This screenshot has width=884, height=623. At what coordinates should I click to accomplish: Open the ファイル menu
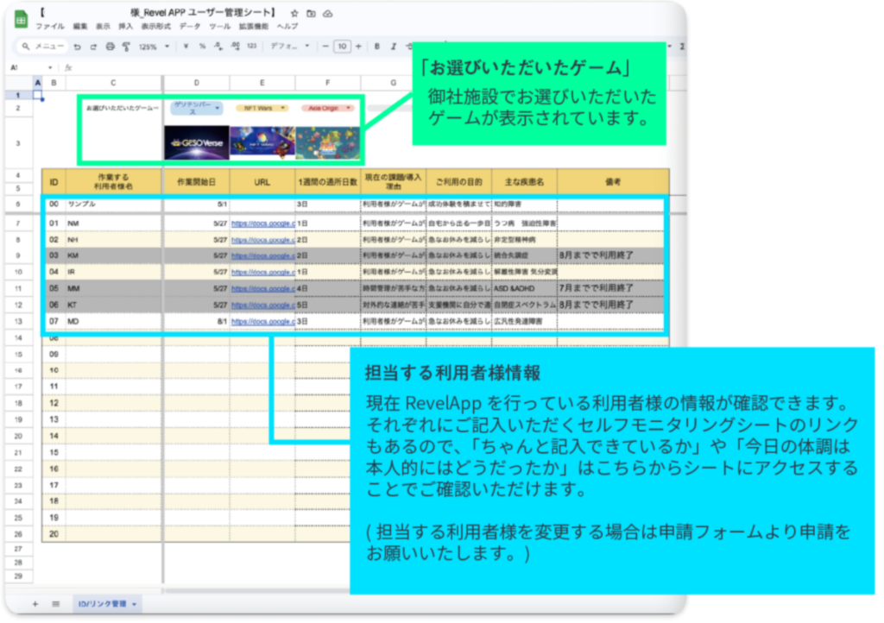pyautogui.click(x=49, y=27)
